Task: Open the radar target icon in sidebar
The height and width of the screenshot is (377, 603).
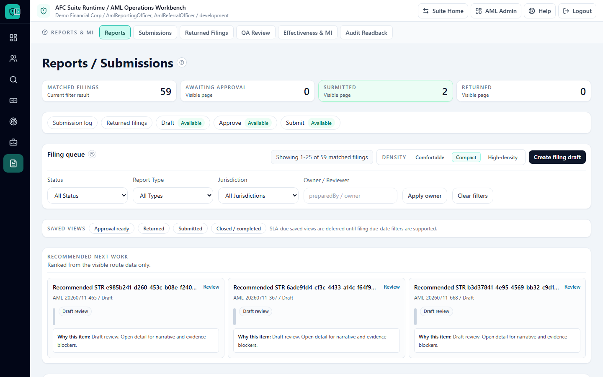Action: [x=13, y=121]
